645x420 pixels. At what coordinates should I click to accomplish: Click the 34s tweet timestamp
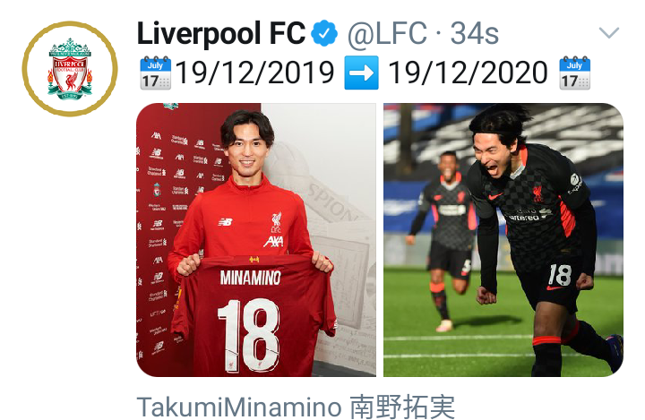tap(474, 33)
